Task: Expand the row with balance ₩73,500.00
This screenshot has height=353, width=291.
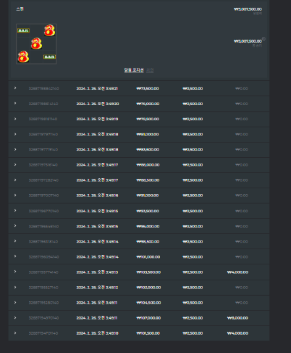Action: pyautogui.click(x=15, y=88)
